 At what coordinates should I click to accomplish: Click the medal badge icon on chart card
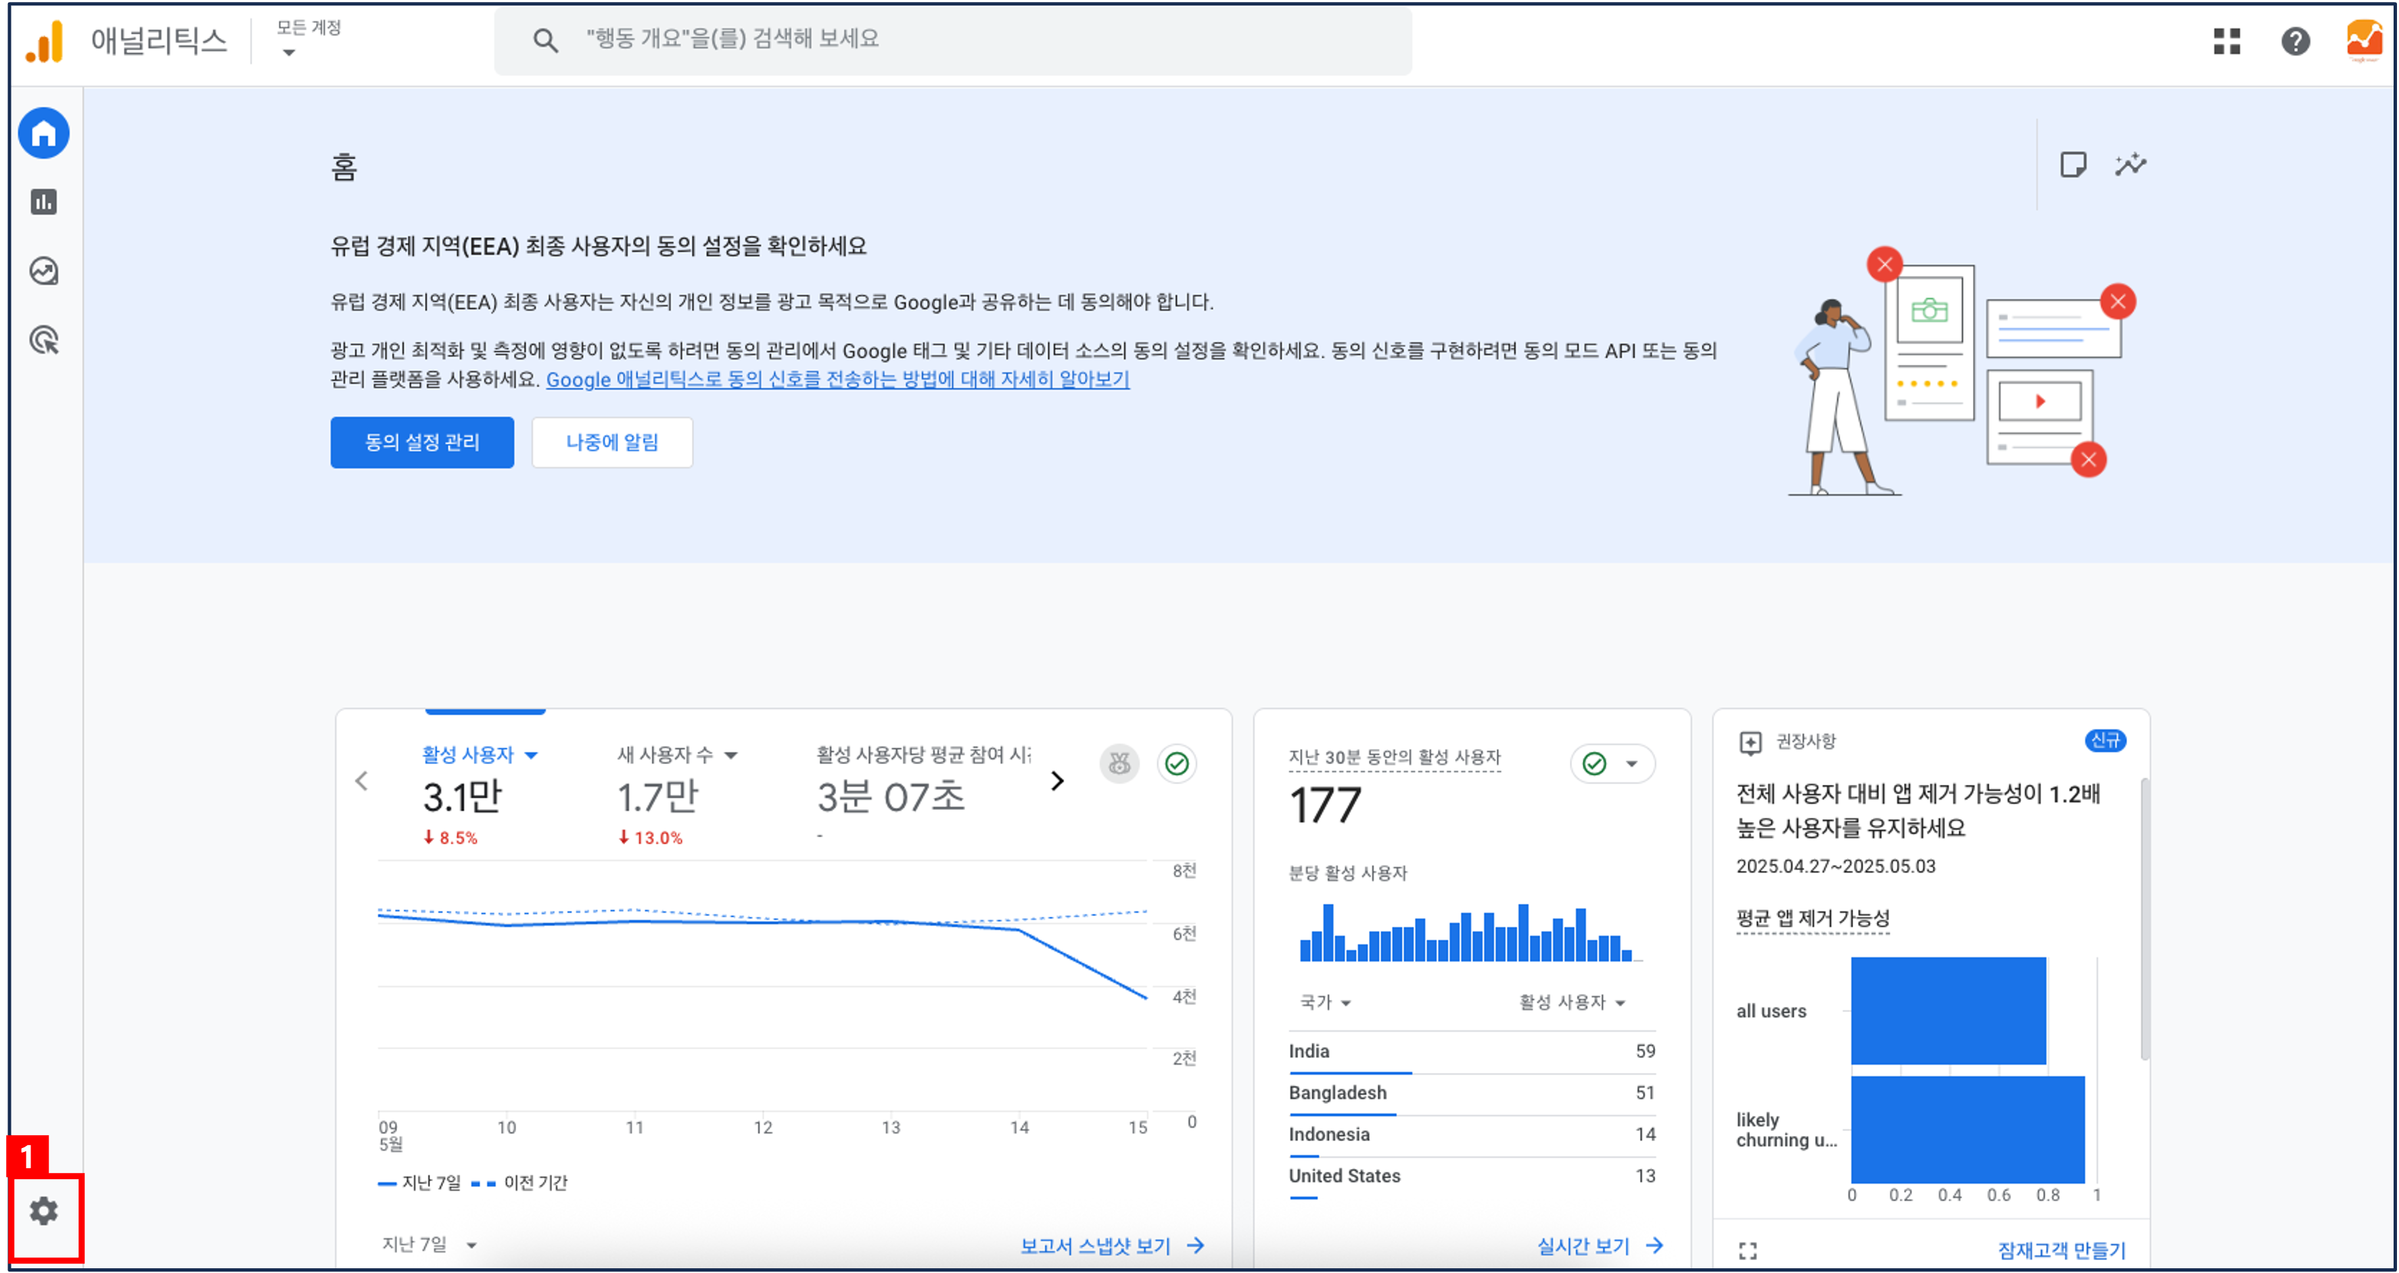coord(1119,764)
